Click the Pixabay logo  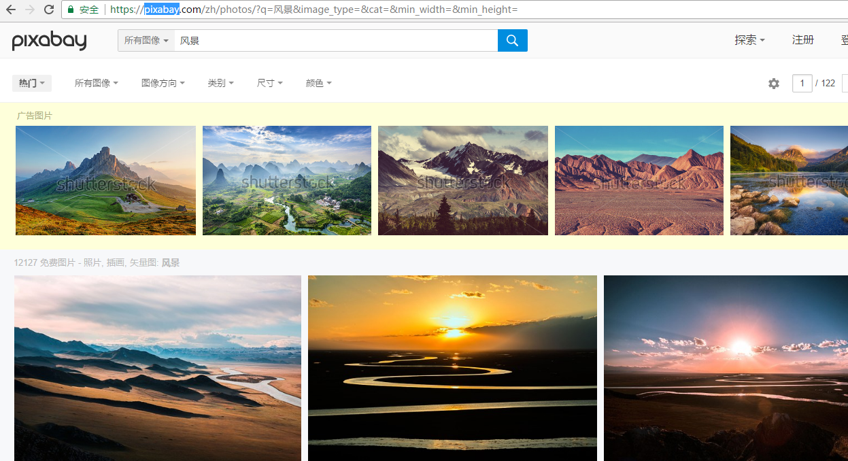[49, 41]
